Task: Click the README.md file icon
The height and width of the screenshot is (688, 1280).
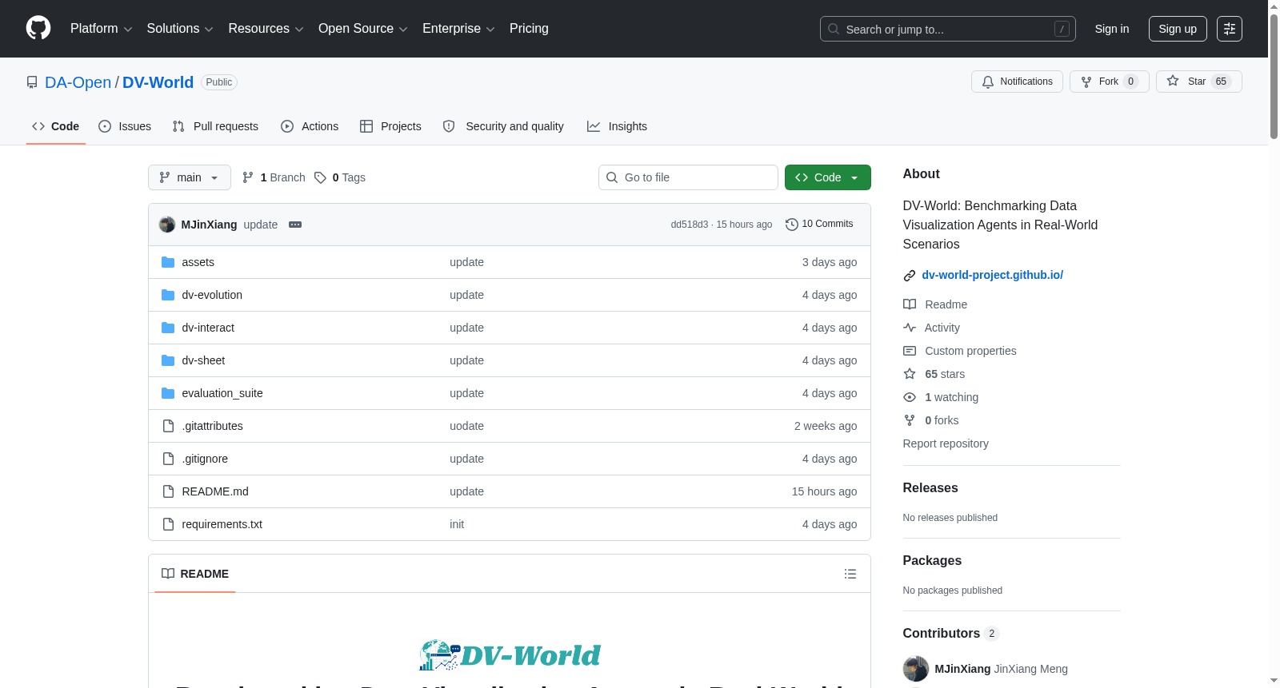Action: pyautogui.click(x=168, y=491)
